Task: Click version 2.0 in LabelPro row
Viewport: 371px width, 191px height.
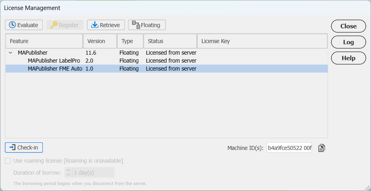Action: (89, 61)
